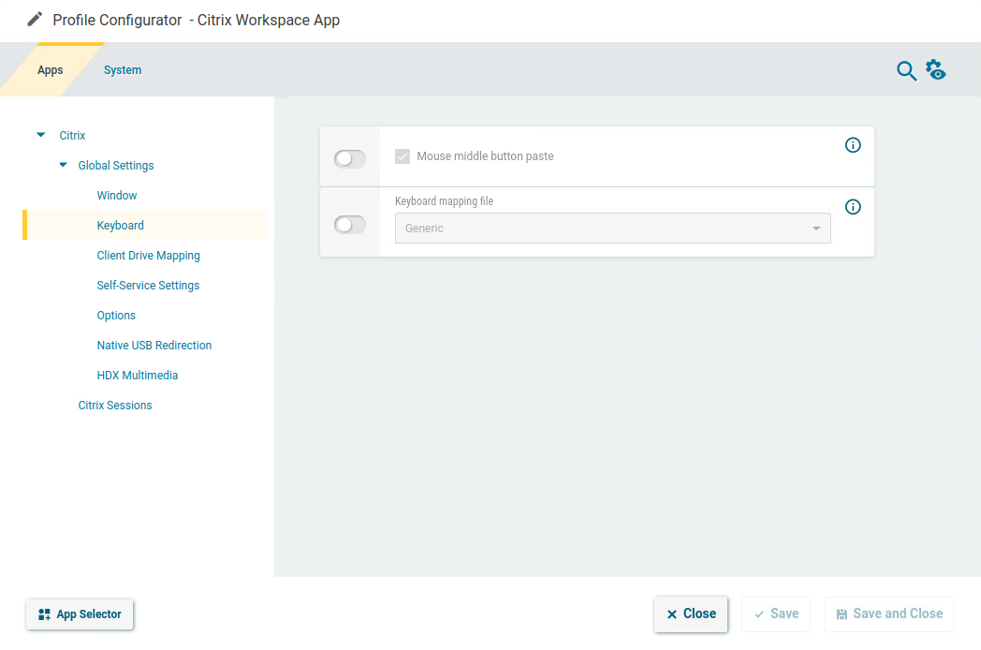Image resolution: width=981 pixels, height=650 pixels.
Task: Click the grid icon on the App Selector button
Action: click(x=43, y=613)
